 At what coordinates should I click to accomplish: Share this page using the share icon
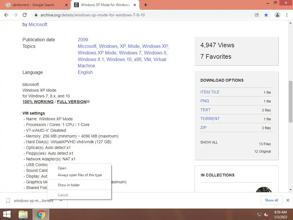click(257, 15)
